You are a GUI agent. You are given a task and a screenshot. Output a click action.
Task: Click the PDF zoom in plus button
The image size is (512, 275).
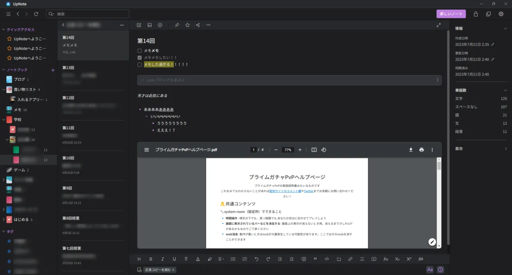[x=300, y=150]
